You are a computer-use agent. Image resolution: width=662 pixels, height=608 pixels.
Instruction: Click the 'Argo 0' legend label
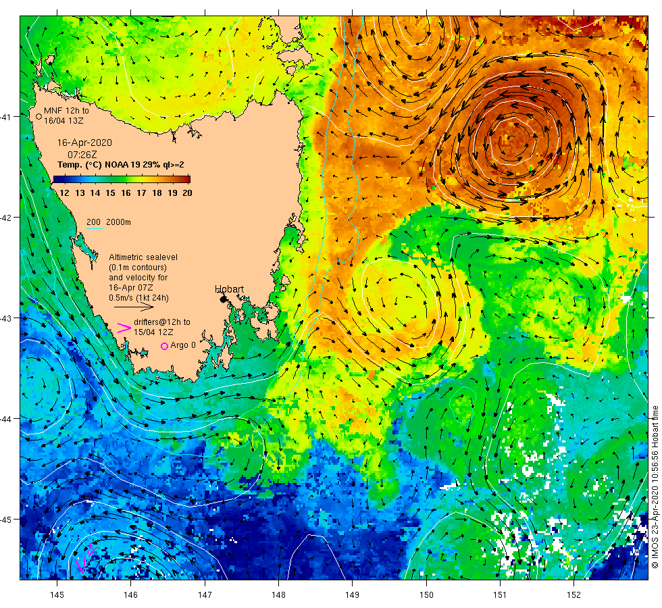183,345
